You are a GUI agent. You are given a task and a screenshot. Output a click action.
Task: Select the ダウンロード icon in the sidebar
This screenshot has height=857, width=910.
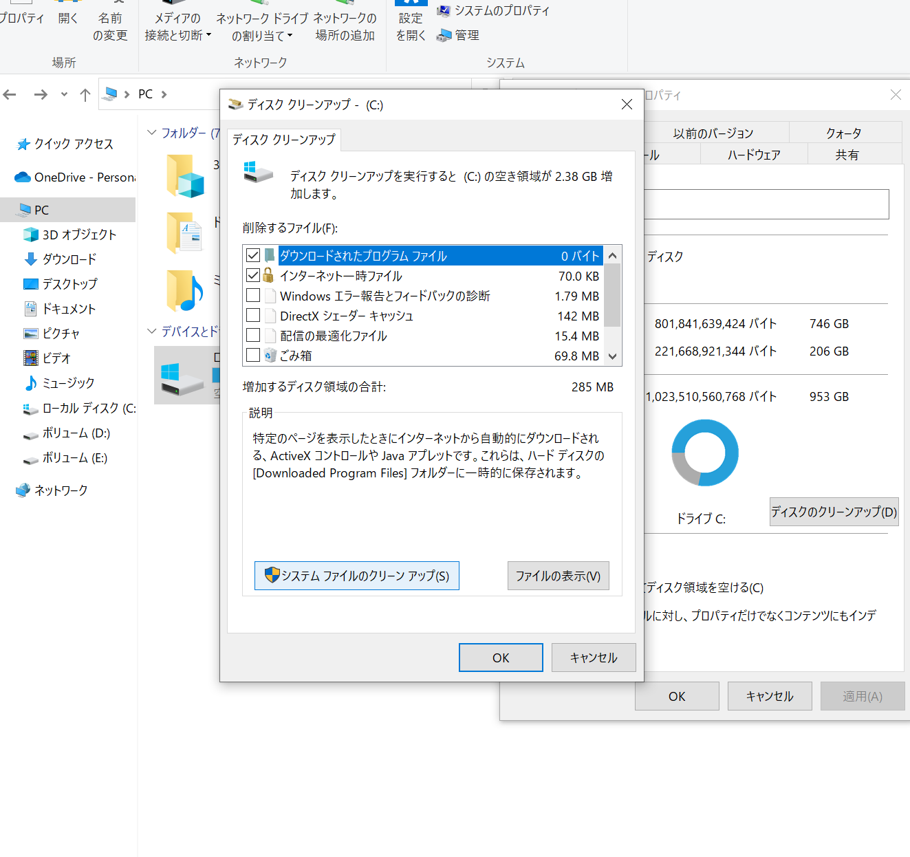[x=31, y=259]
